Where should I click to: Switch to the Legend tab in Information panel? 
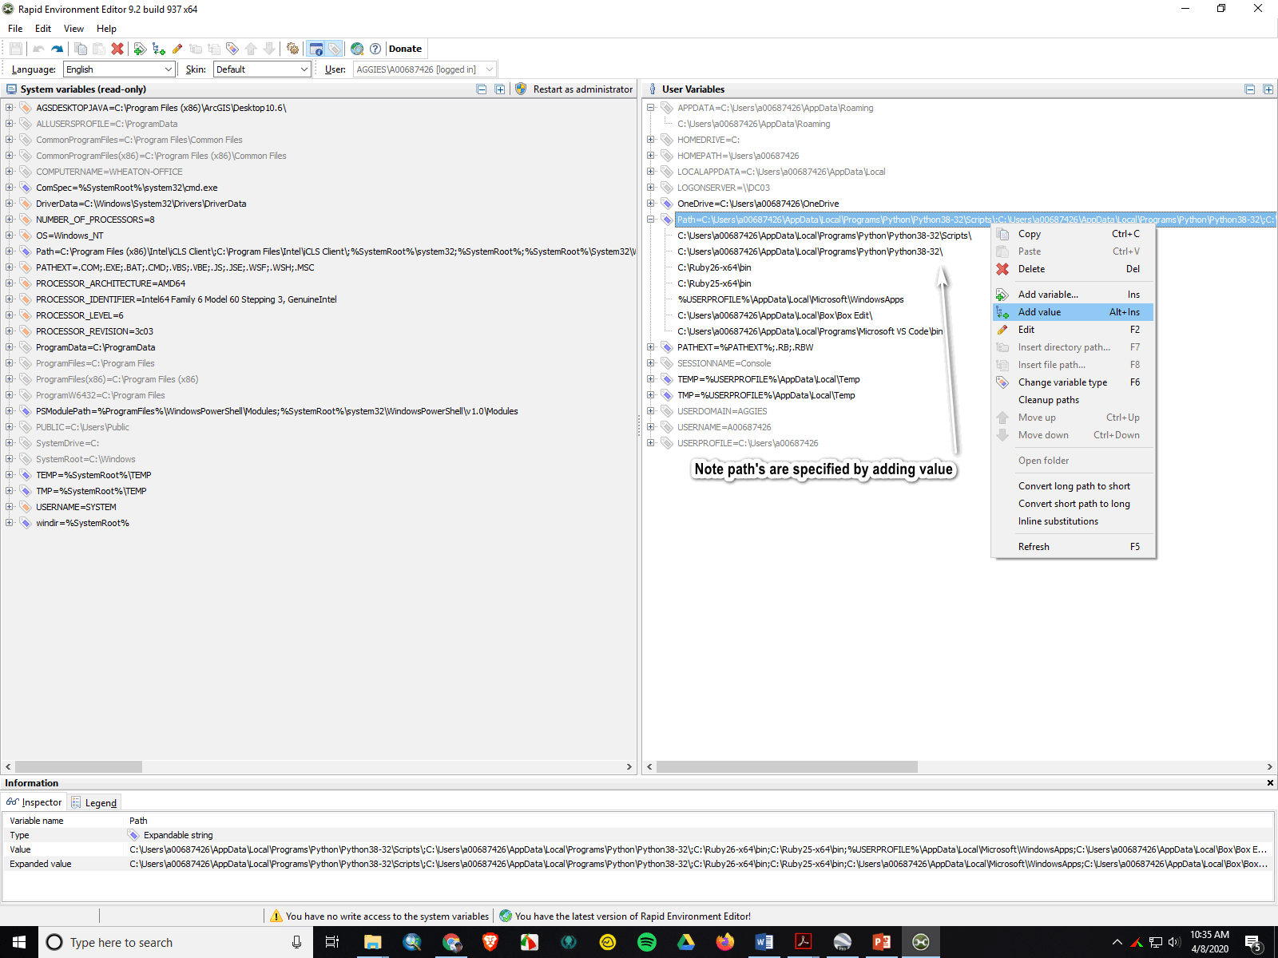[93, 802]
